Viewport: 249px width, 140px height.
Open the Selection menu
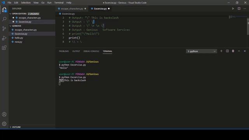(x=26, y=3)
